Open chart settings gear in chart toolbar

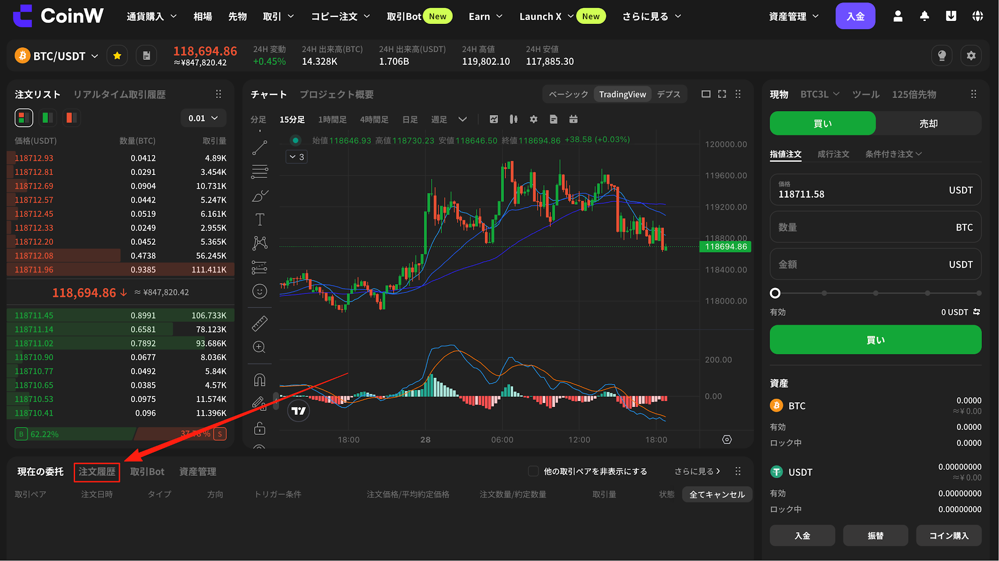[534, 119]
